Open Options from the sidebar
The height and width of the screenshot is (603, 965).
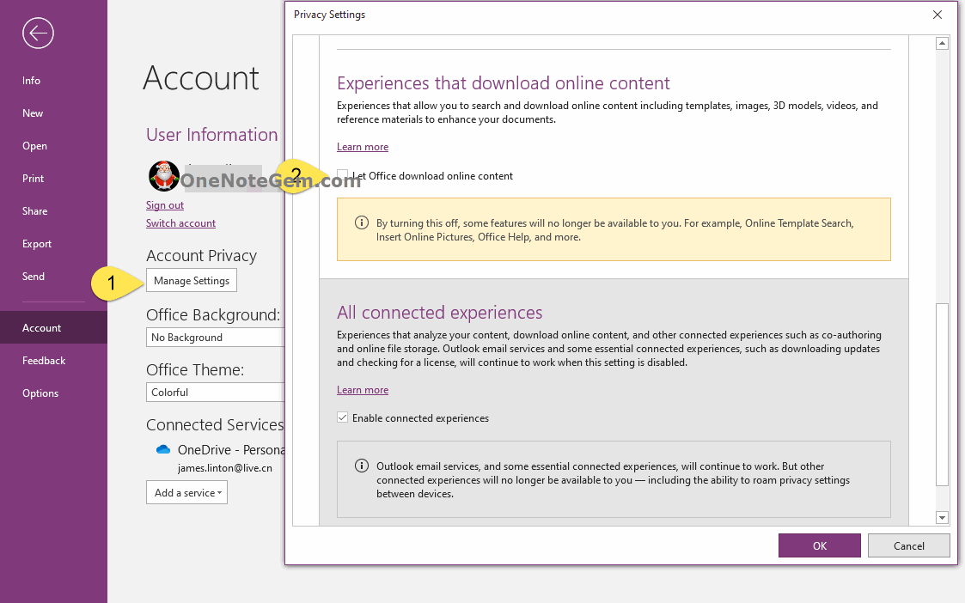click(x=40, y=393)
